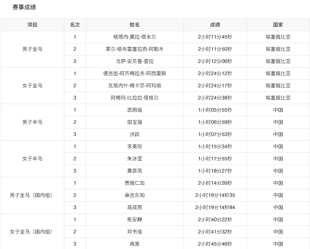The height and width of the screenshot is (249, 310).
Task: Click the result 1小时07分53秒
Action: point(215,134)
